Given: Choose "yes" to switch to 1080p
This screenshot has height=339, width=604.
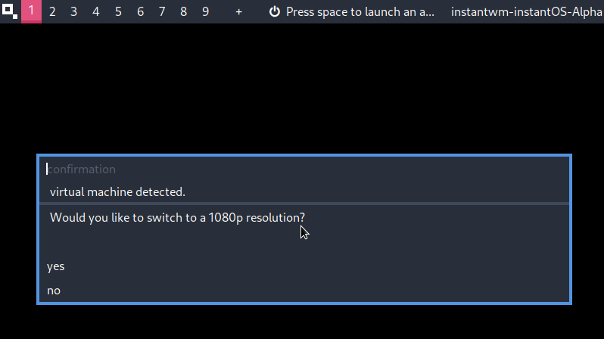Looking at the screenshot, I should 56,266.
